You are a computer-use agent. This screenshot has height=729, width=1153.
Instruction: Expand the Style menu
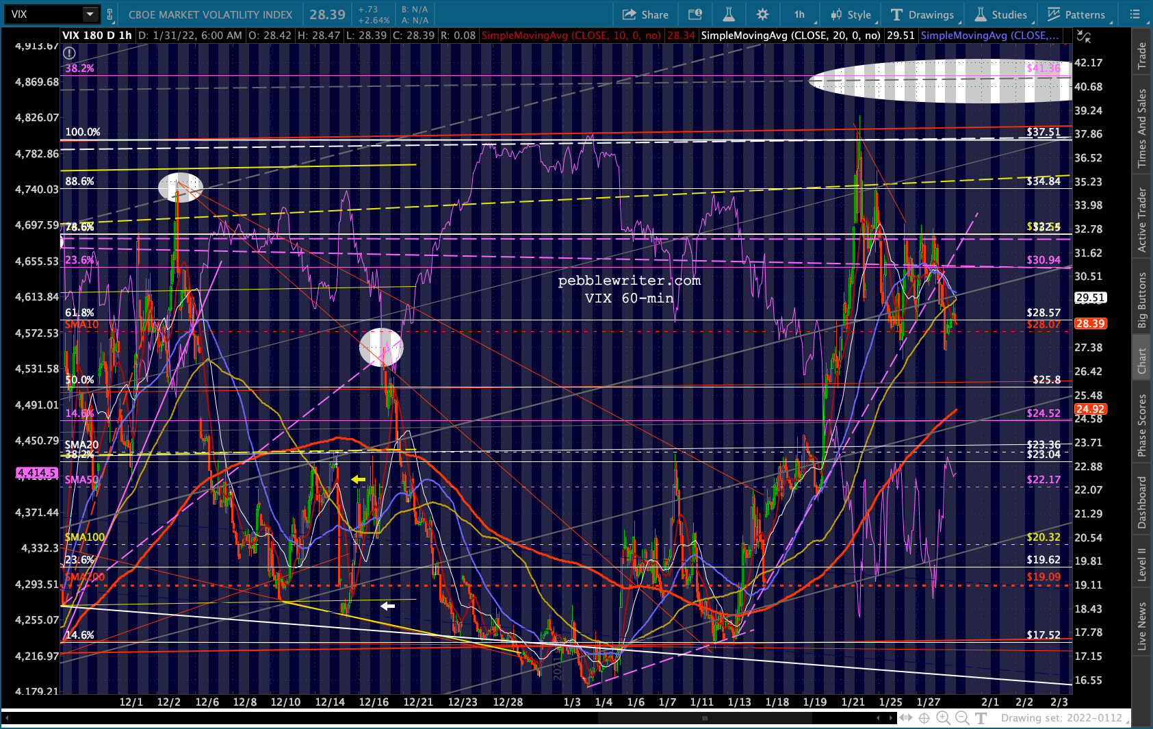point(851,14)
